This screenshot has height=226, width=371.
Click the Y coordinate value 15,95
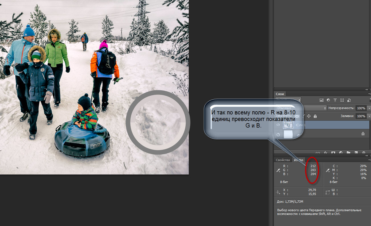point(311,194)
